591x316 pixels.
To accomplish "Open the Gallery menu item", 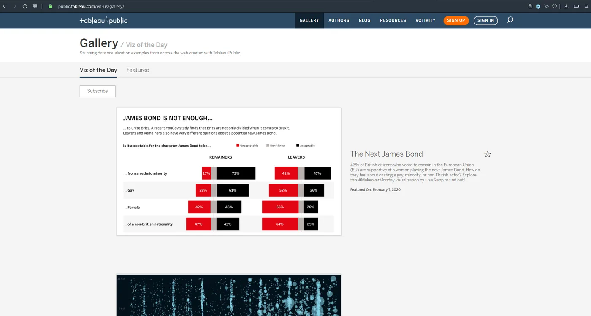I will pos(309,20).
